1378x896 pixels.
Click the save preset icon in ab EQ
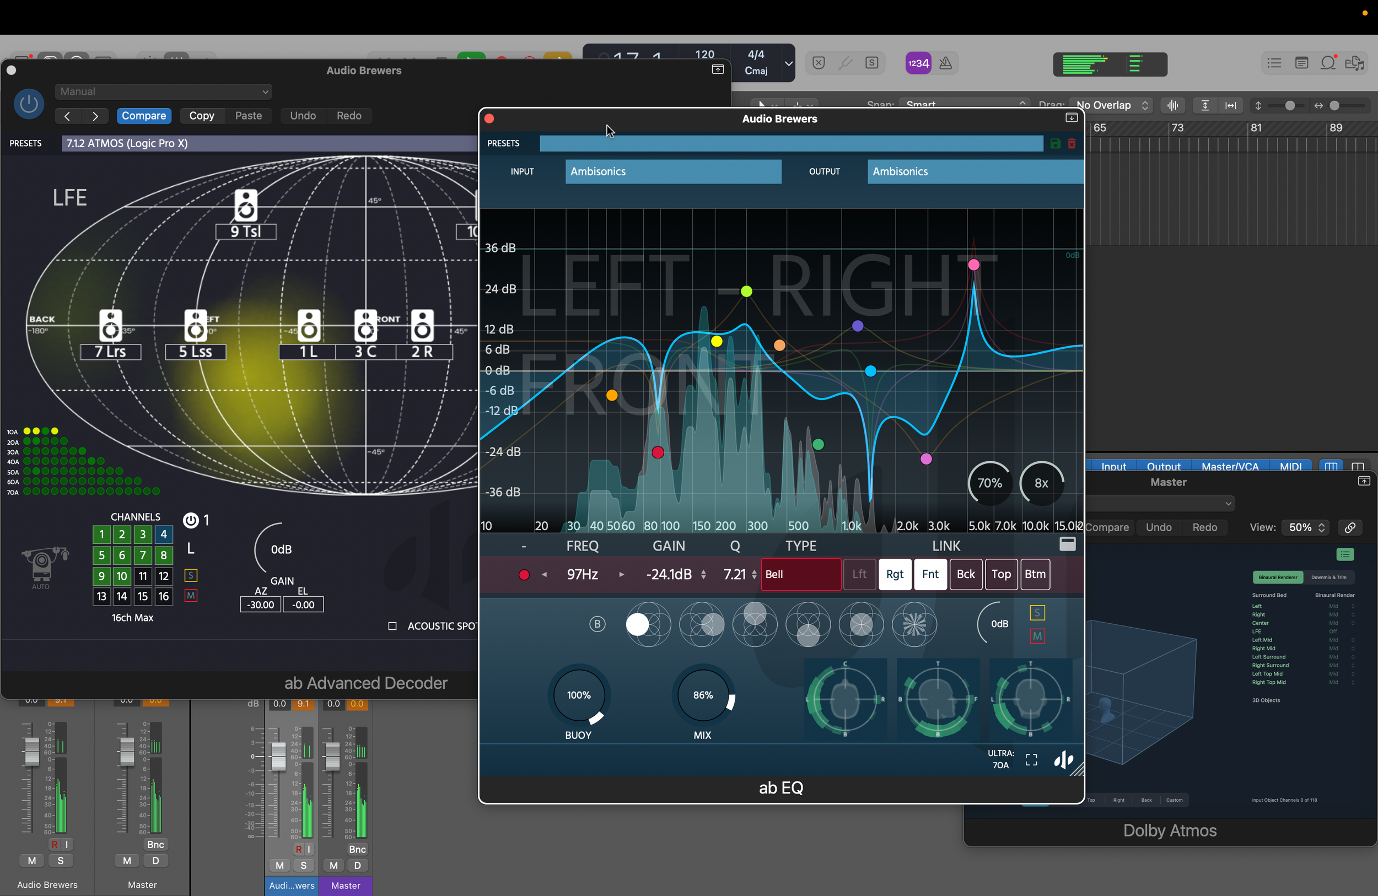[1055, 143]
